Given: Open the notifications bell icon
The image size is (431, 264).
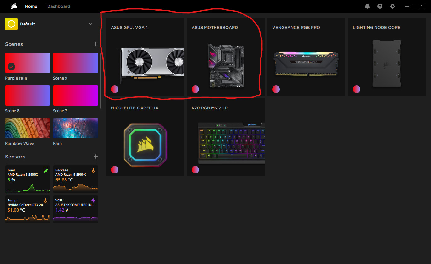Looking at the screenshot, I should (x=367, y=6).
